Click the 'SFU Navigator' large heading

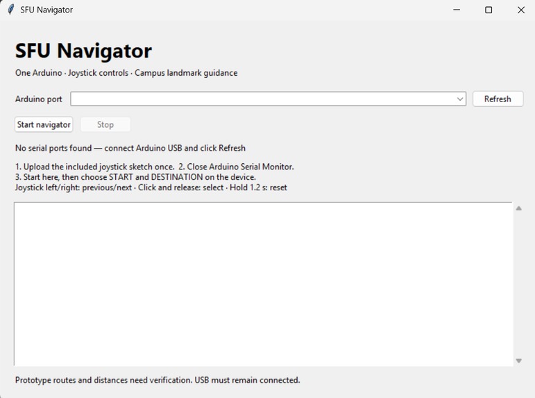tap(83, 51)
